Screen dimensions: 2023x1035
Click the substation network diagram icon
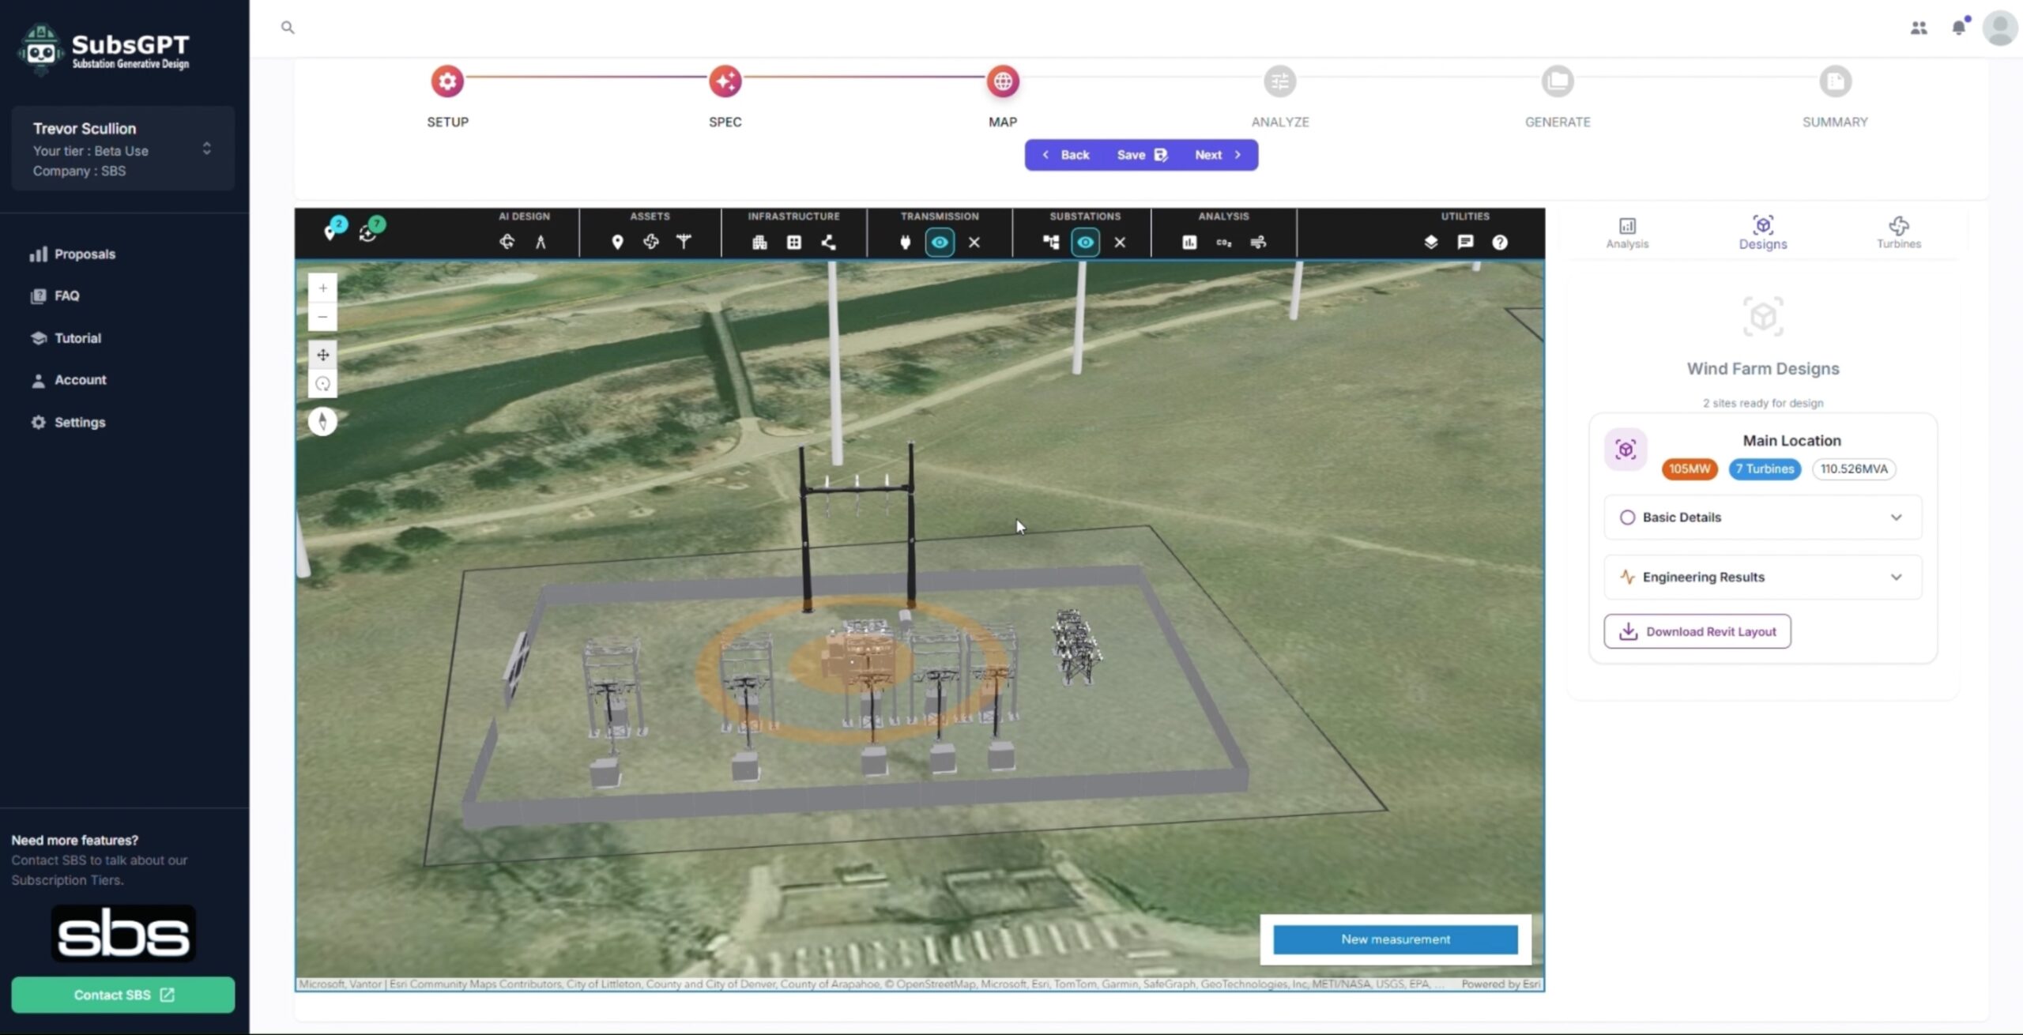pyautogui.click(x=1050, y=243)
